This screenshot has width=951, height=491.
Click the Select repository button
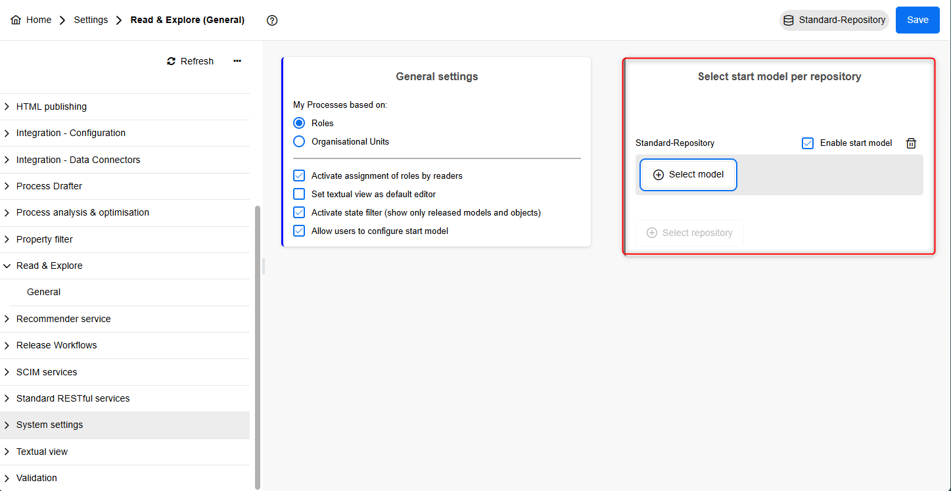tap(689, 233)
